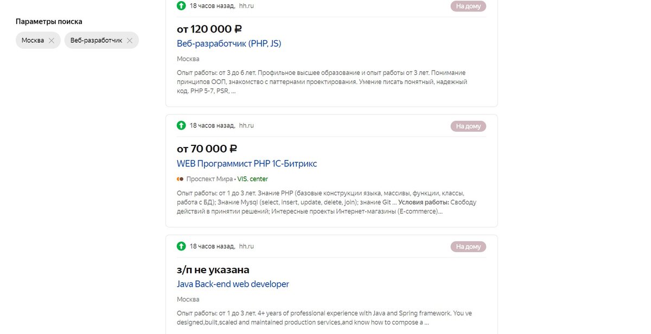Remove the Веб-разработчик filter via its X icon
Viewport: 651px width, 334px height.
click(x=130, y=40)
